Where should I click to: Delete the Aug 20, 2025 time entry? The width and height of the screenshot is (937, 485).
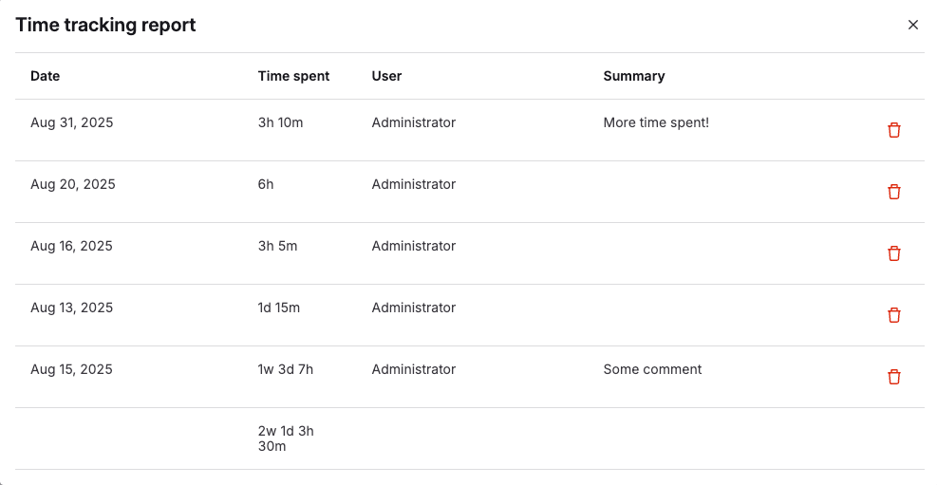(893, 192)
